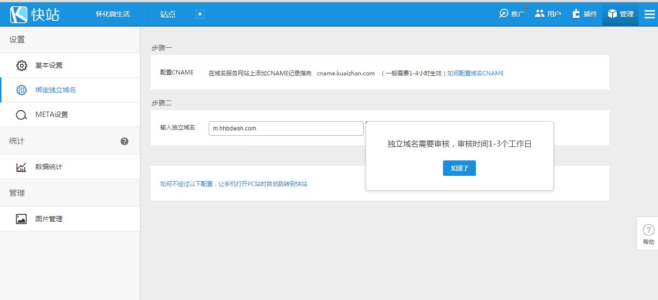Open the 插件 plugins icon
Image resolution: width=658 pixels, height=300 pixels.
576,14
